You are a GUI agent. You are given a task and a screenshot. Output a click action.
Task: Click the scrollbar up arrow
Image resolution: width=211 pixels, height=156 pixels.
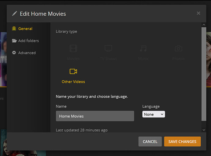click(204, 25)
